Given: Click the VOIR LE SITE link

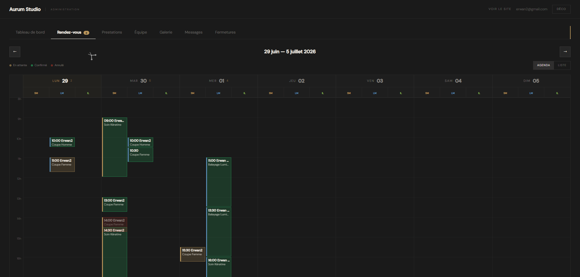Looking at the screenshot, I should pos(499,9).
